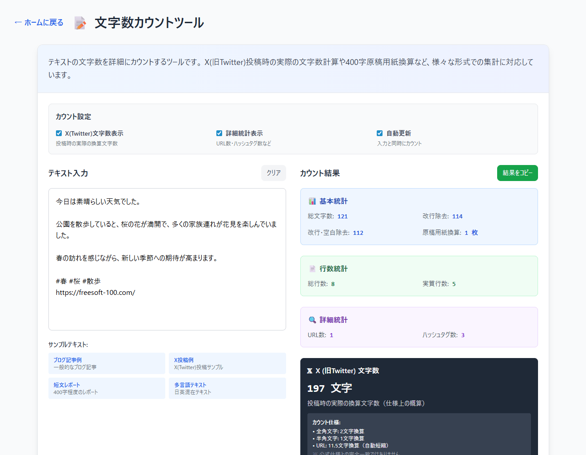Toggle the 詳細統計表示 checkbox
586x455 pixels.
[x=219, y=133]
